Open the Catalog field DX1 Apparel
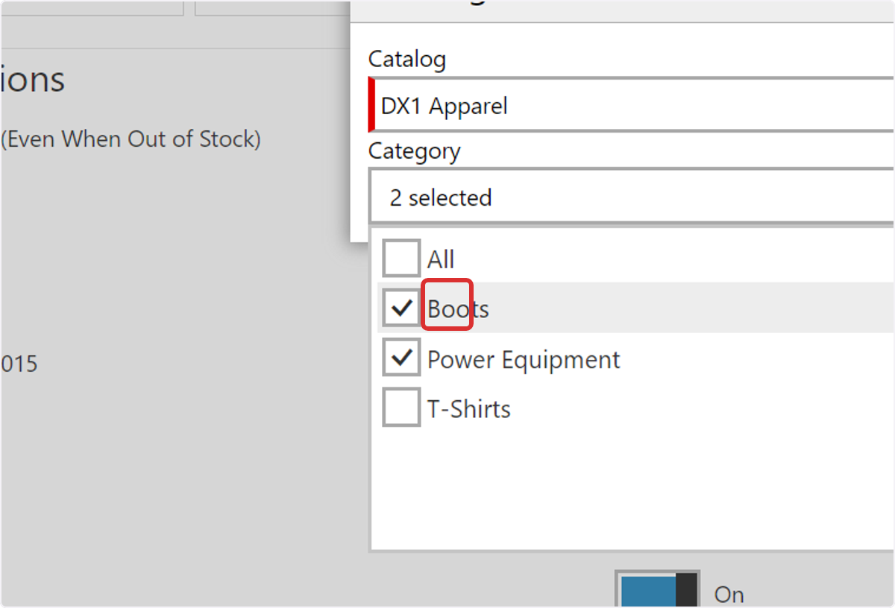The image size is (895, 608). [632, 105]
